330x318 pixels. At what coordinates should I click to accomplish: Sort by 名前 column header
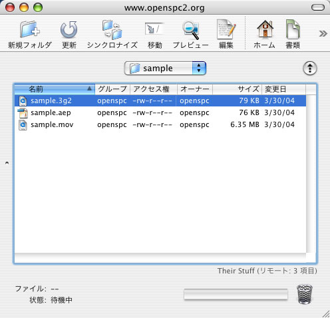55,89
